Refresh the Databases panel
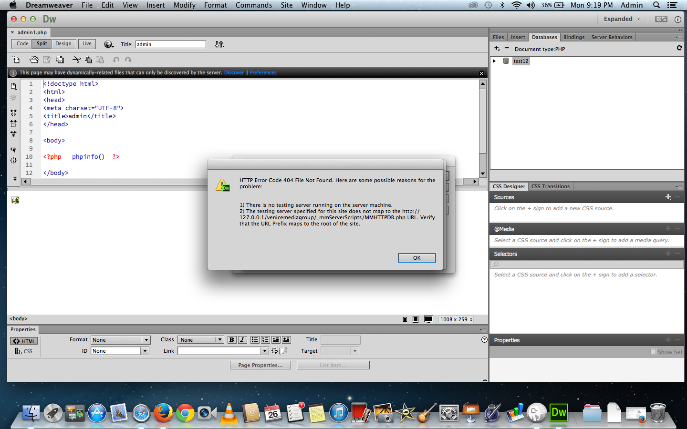Screen dimensions: 687x429 click(679, 48)
